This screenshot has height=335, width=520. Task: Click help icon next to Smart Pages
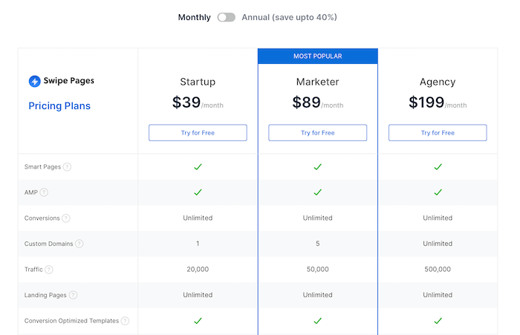click(67, 167)
